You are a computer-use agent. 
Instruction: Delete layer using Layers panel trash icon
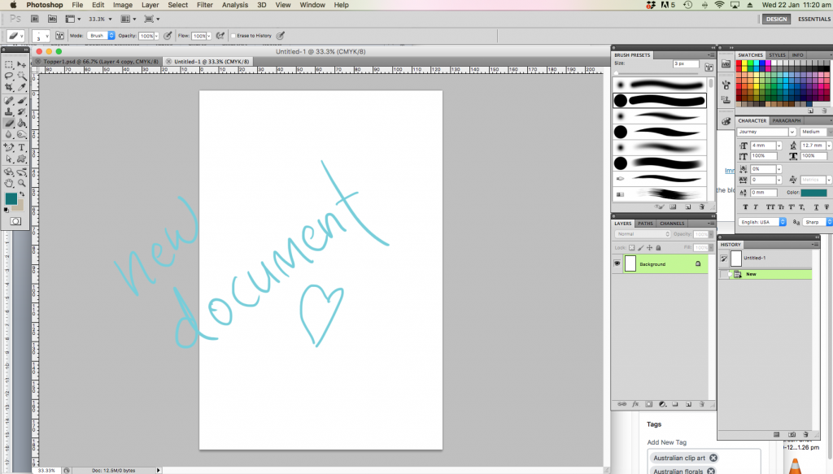701,403
